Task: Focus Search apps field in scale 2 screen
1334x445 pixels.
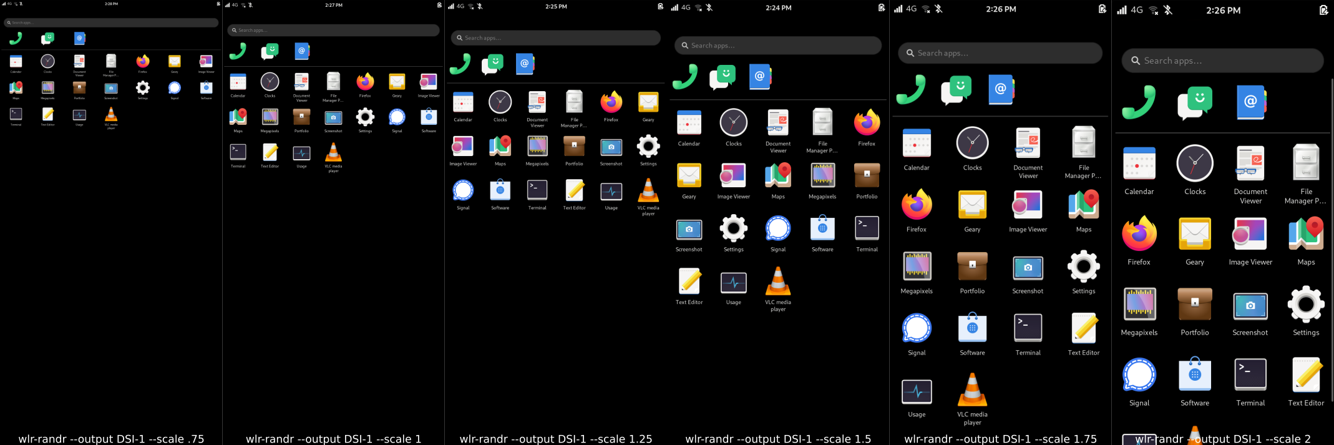Action: pyautogui.click(x=1222, y=61)
